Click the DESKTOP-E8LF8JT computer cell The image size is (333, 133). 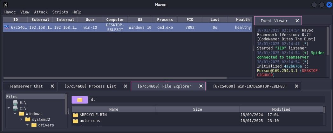[x=115, y=27]
